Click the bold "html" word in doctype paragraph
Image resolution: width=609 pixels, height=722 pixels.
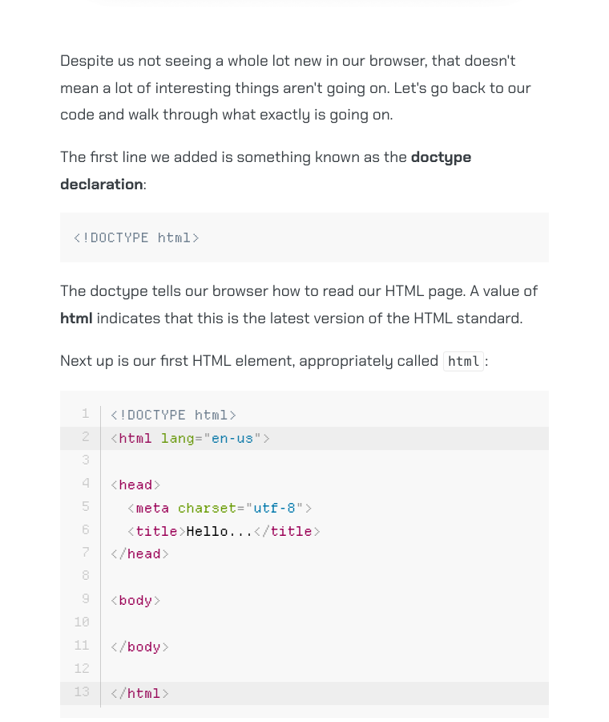click(76, 318)
